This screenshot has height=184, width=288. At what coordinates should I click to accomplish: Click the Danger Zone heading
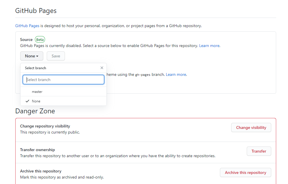[35, 111]
